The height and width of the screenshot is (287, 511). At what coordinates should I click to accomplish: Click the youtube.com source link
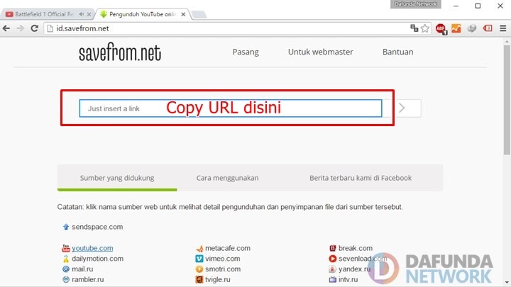click(x=92, y=248)
